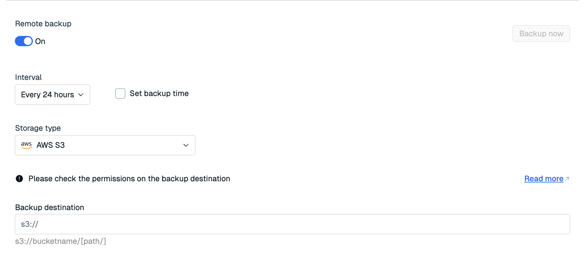This screenshot has width=586, height=264.
Task: Click the permissions check warning message
Action: (x=129, y=179)
